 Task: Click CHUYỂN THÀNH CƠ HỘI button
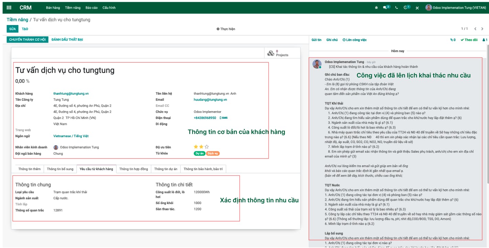[28, 40]
